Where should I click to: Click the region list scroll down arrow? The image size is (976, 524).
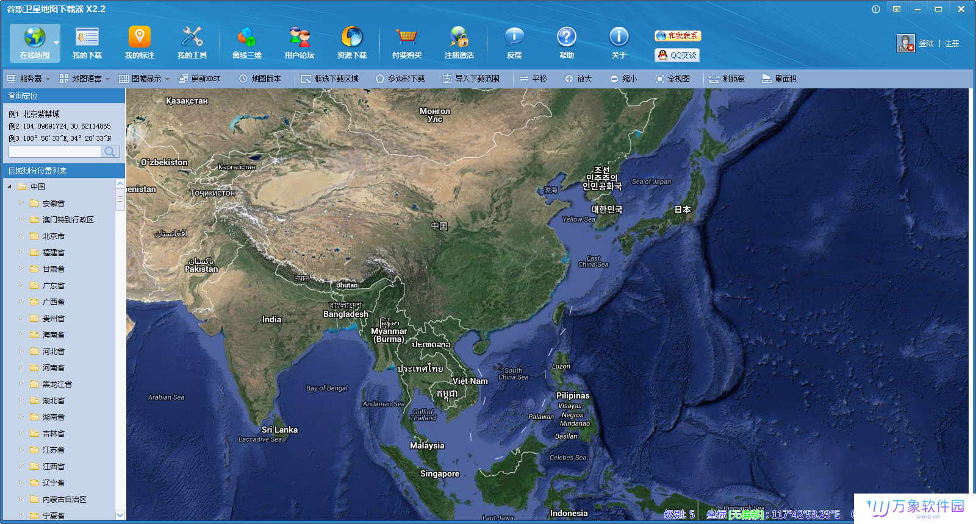click(120, 515)
